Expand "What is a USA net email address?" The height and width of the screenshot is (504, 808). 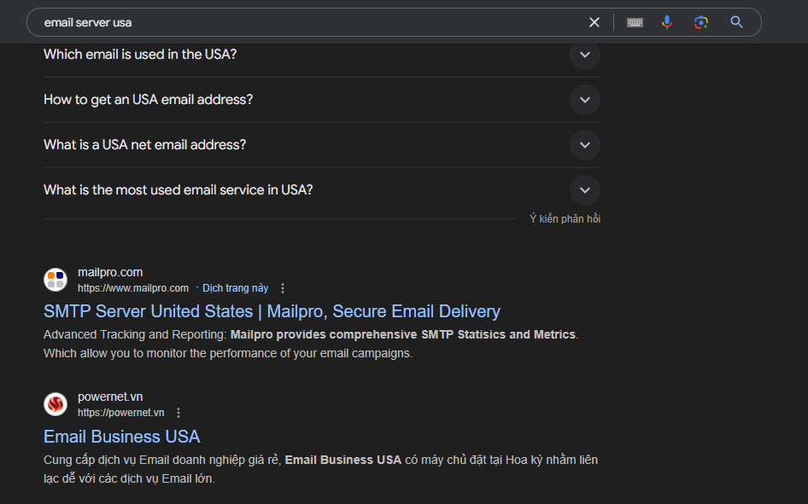click(584, 145)
